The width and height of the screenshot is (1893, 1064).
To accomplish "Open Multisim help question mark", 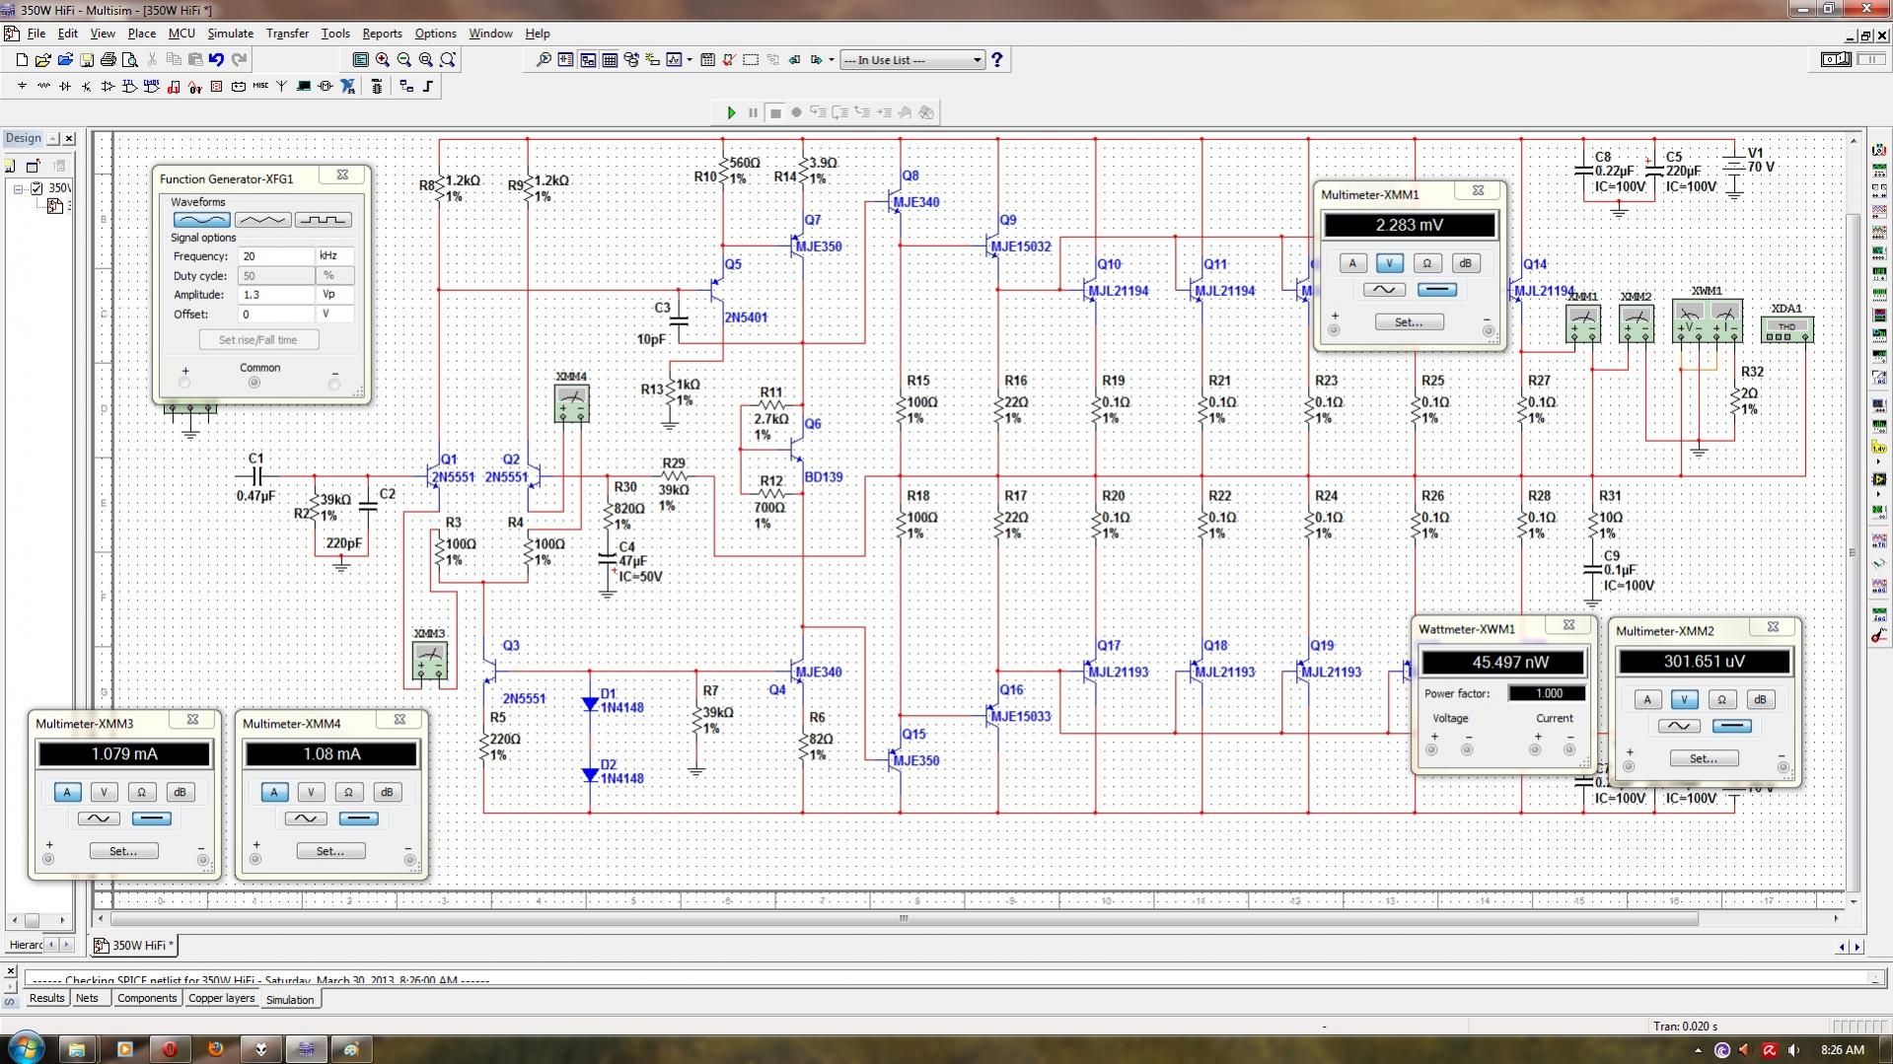I will click(x=997, y=60).
